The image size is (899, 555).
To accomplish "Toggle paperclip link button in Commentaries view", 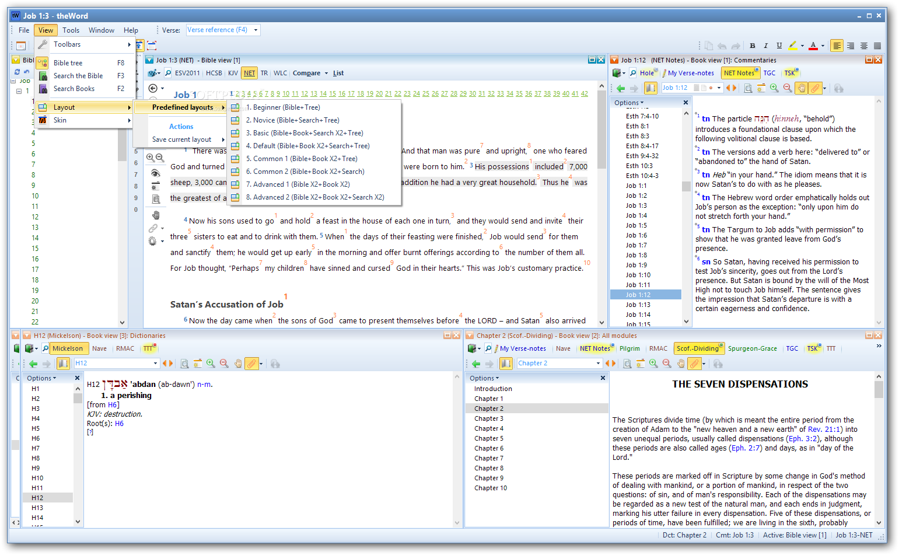I will click(816, 88).
